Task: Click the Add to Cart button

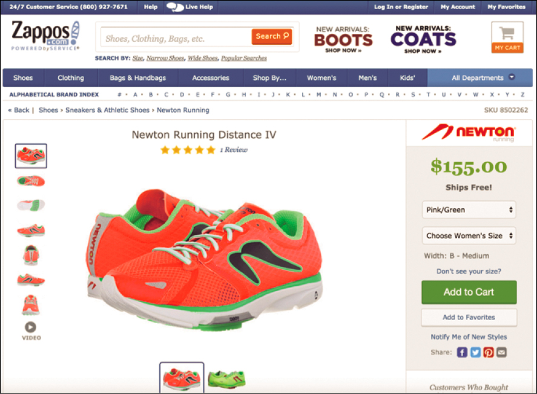Action: pyautogui.click(x=469, y=292)
